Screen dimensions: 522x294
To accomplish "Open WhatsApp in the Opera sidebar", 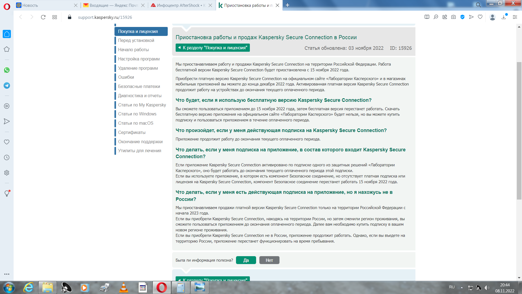I will coord(7,70).
